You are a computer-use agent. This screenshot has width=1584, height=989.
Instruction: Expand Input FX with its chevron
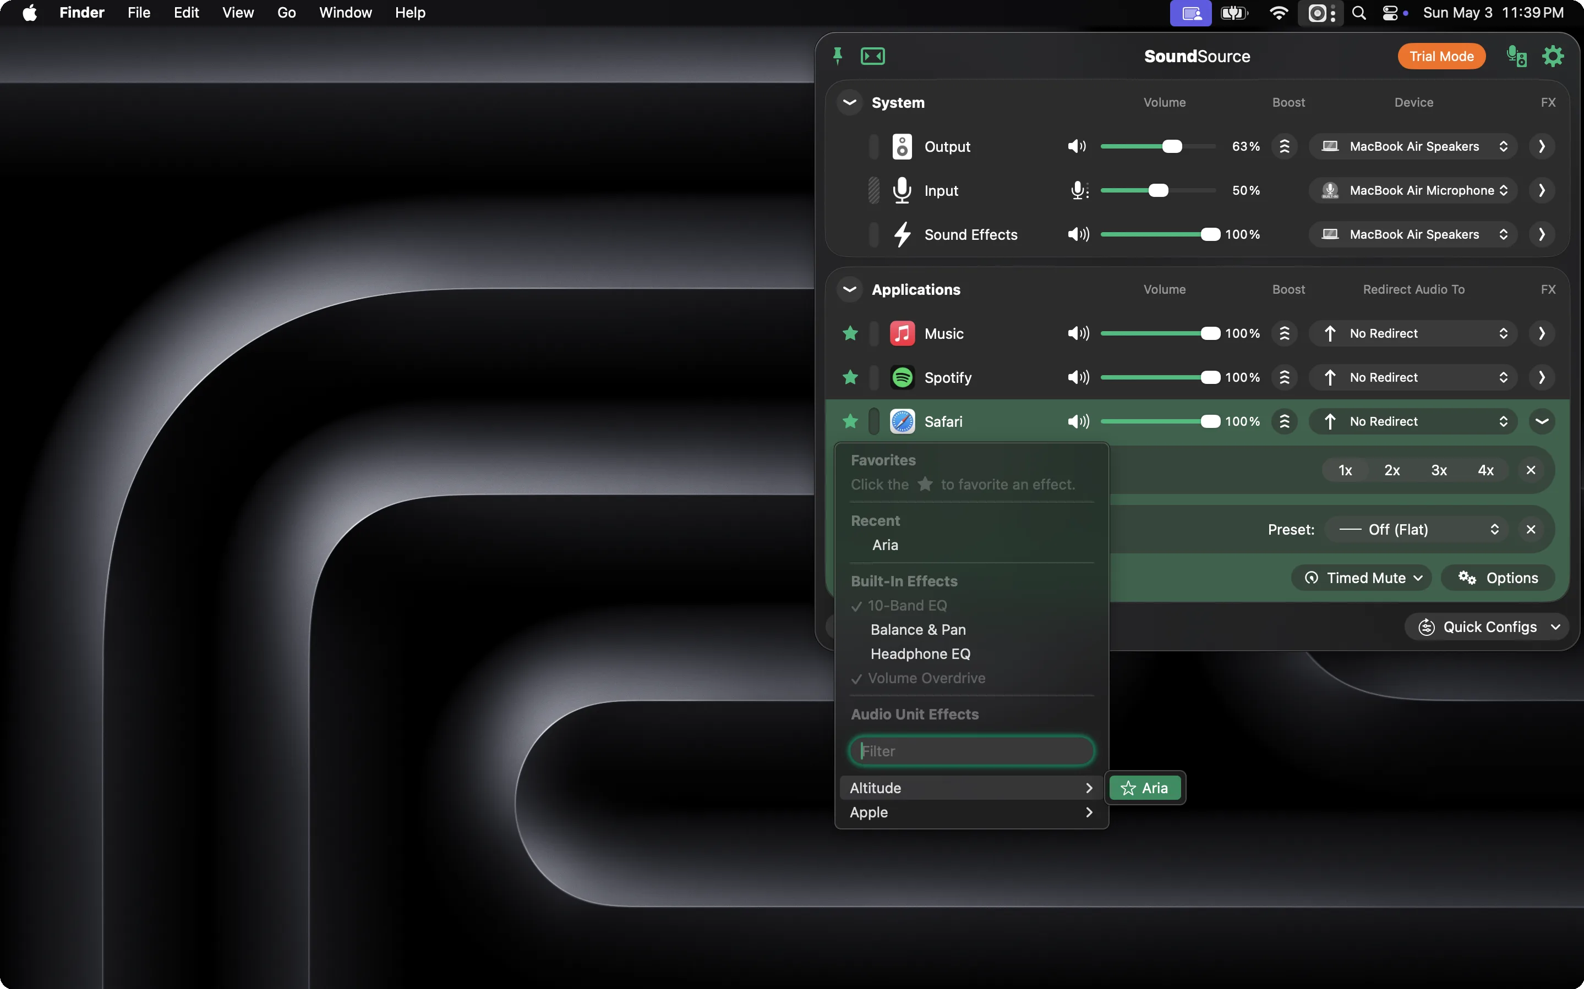click(1542, 190)
